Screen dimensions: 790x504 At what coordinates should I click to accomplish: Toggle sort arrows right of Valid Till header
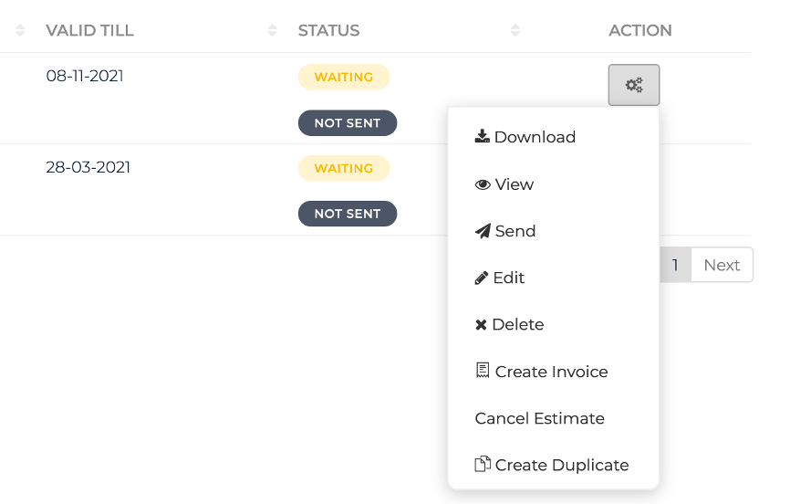pyautogui.click(x=272, y=31)
